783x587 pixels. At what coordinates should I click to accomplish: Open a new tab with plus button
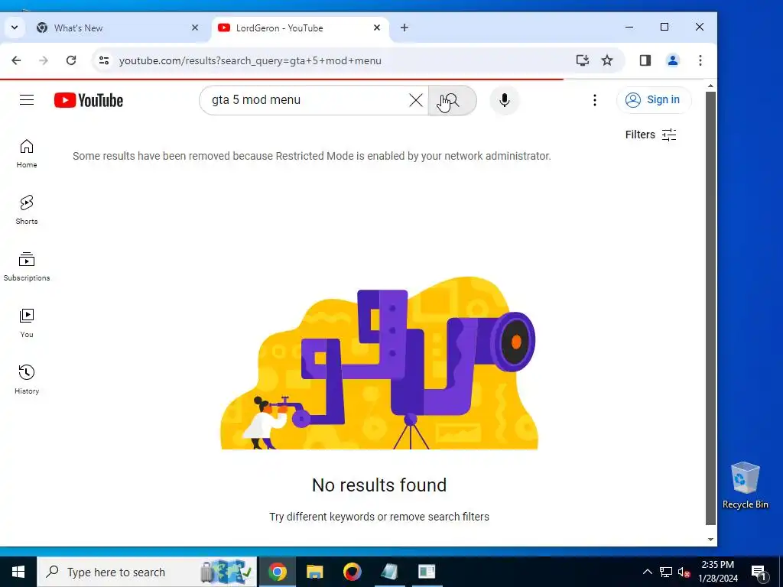404,28
